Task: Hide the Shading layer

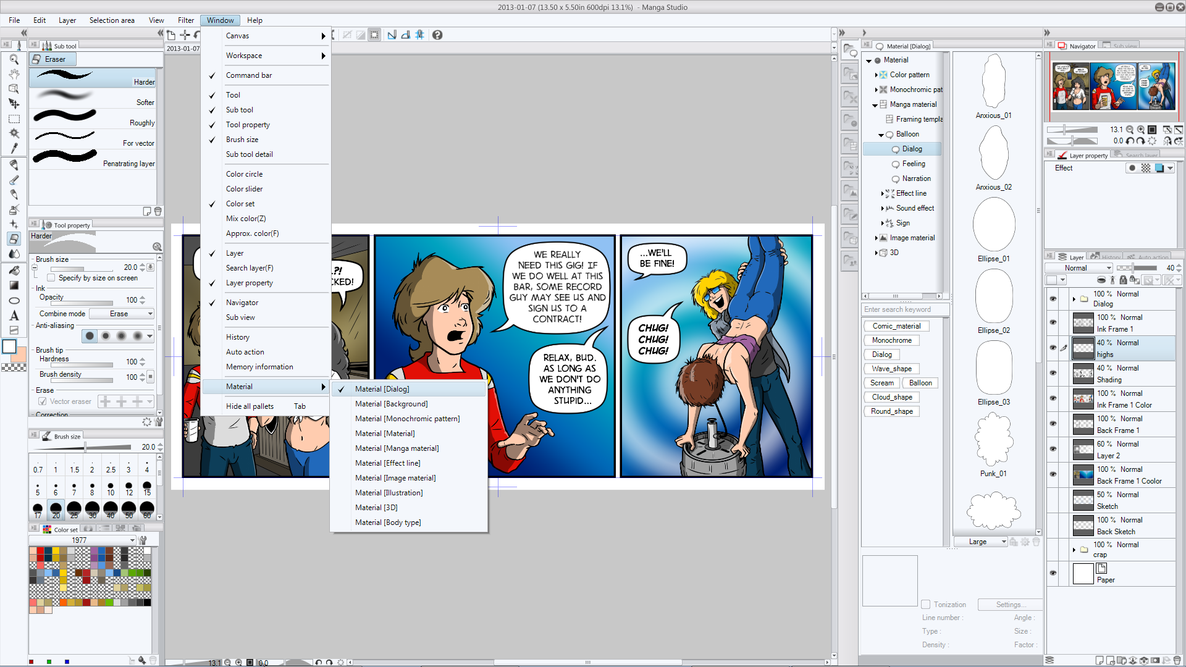Action: 1054,373
